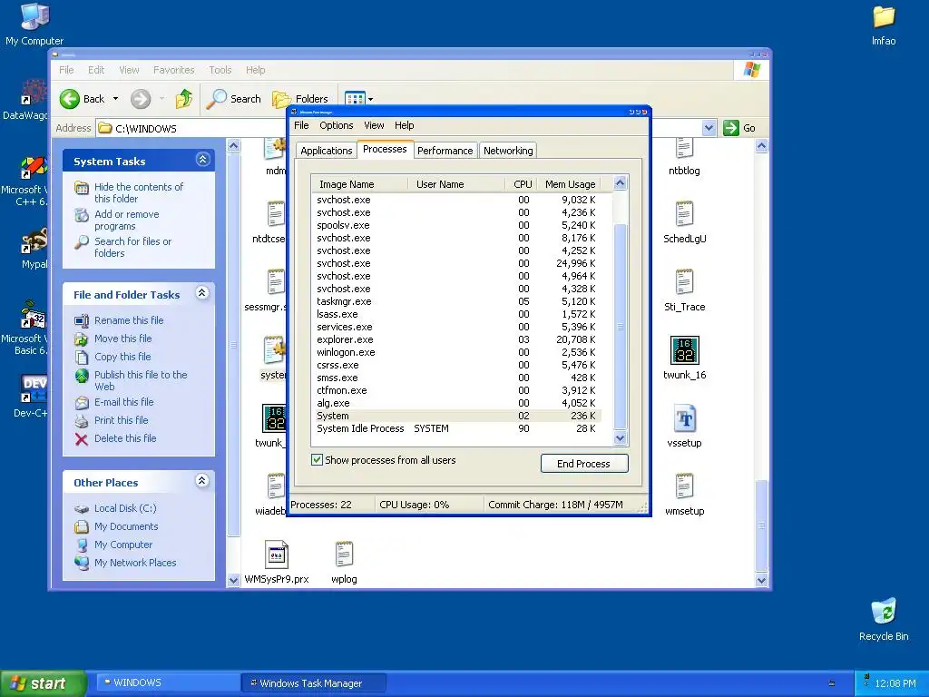Toggle the Folders pane button
Viewport: 929px width, 697px height.
point(299,99)
